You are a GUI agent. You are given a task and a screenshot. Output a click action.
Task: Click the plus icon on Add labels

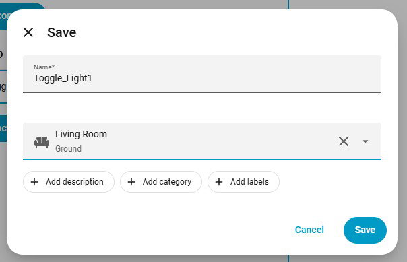(x=219, y=182)
